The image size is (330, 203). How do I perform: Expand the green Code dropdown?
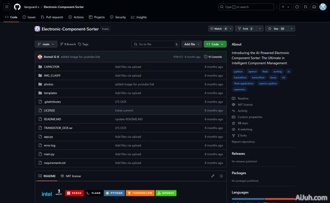point(215,44)
